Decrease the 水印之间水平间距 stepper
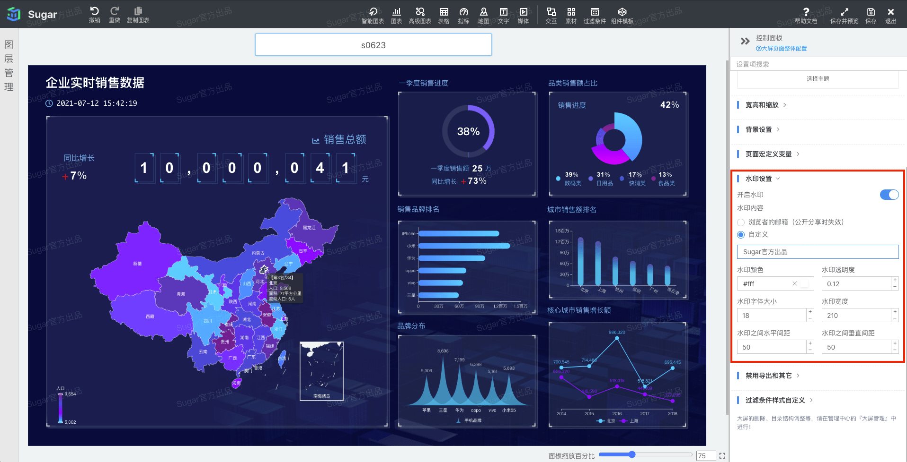Screen dimensions: 907x462 click(x=810, y=351)
